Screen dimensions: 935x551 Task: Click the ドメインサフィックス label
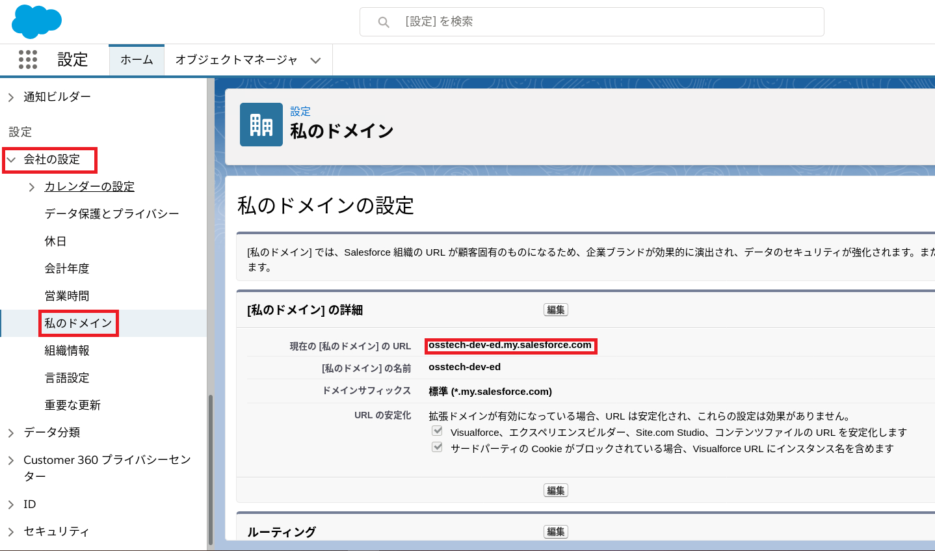367,390
